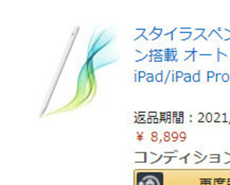Select the 返品期間 return period label
This screenshot has width=230, height=185.
[x=159, y=117]
